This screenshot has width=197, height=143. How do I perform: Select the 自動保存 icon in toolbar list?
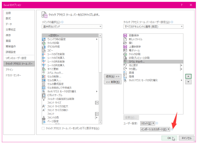point(125,35)
